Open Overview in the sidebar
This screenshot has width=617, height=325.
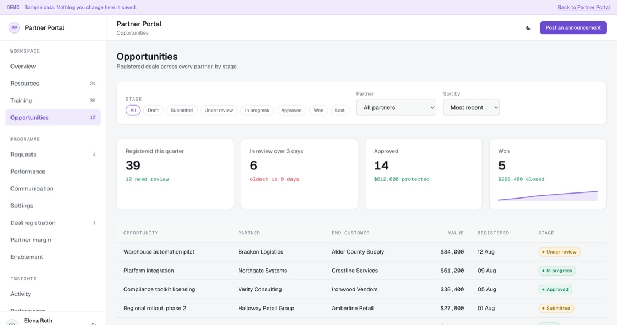(x=53, y=67)
